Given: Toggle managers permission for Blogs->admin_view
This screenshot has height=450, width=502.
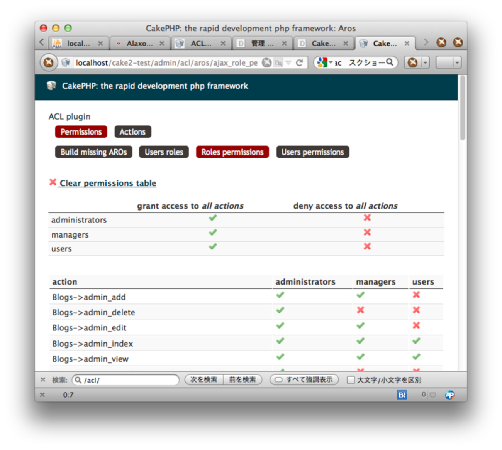Looking at the screenshot, I should (360, 357).
